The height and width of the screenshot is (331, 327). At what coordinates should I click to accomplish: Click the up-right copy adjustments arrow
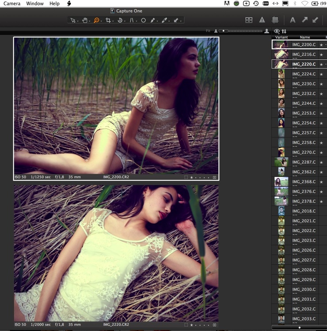tap(304, 20)
